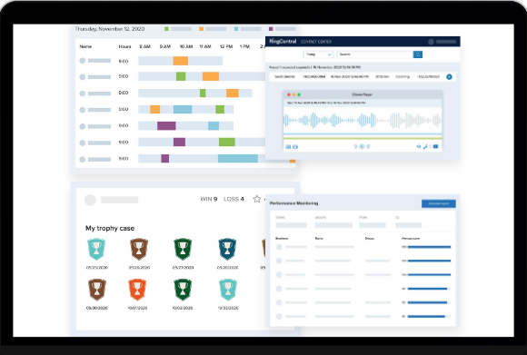Click the user avatar in RingCentral header
Viewport: 527px width, 355px height.
(x=432, y=42)
